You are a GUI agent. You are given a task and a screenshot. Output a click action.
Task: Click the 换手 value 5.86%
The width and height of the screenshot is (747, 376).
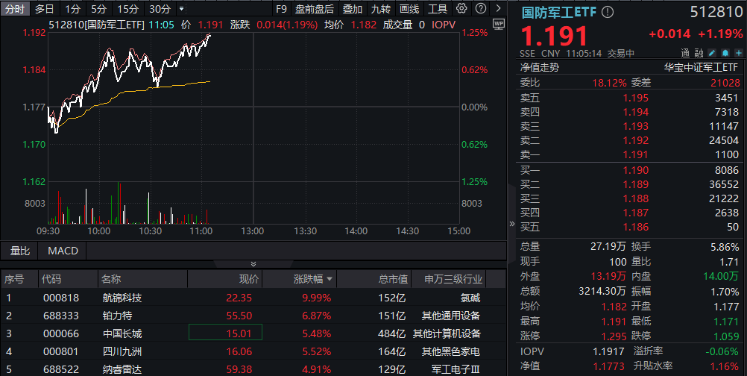pos(724,247)
